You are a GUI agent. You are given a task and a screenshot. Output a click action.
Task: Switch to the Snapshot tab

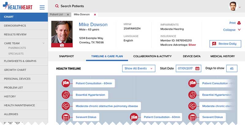[x=66, y=56]
